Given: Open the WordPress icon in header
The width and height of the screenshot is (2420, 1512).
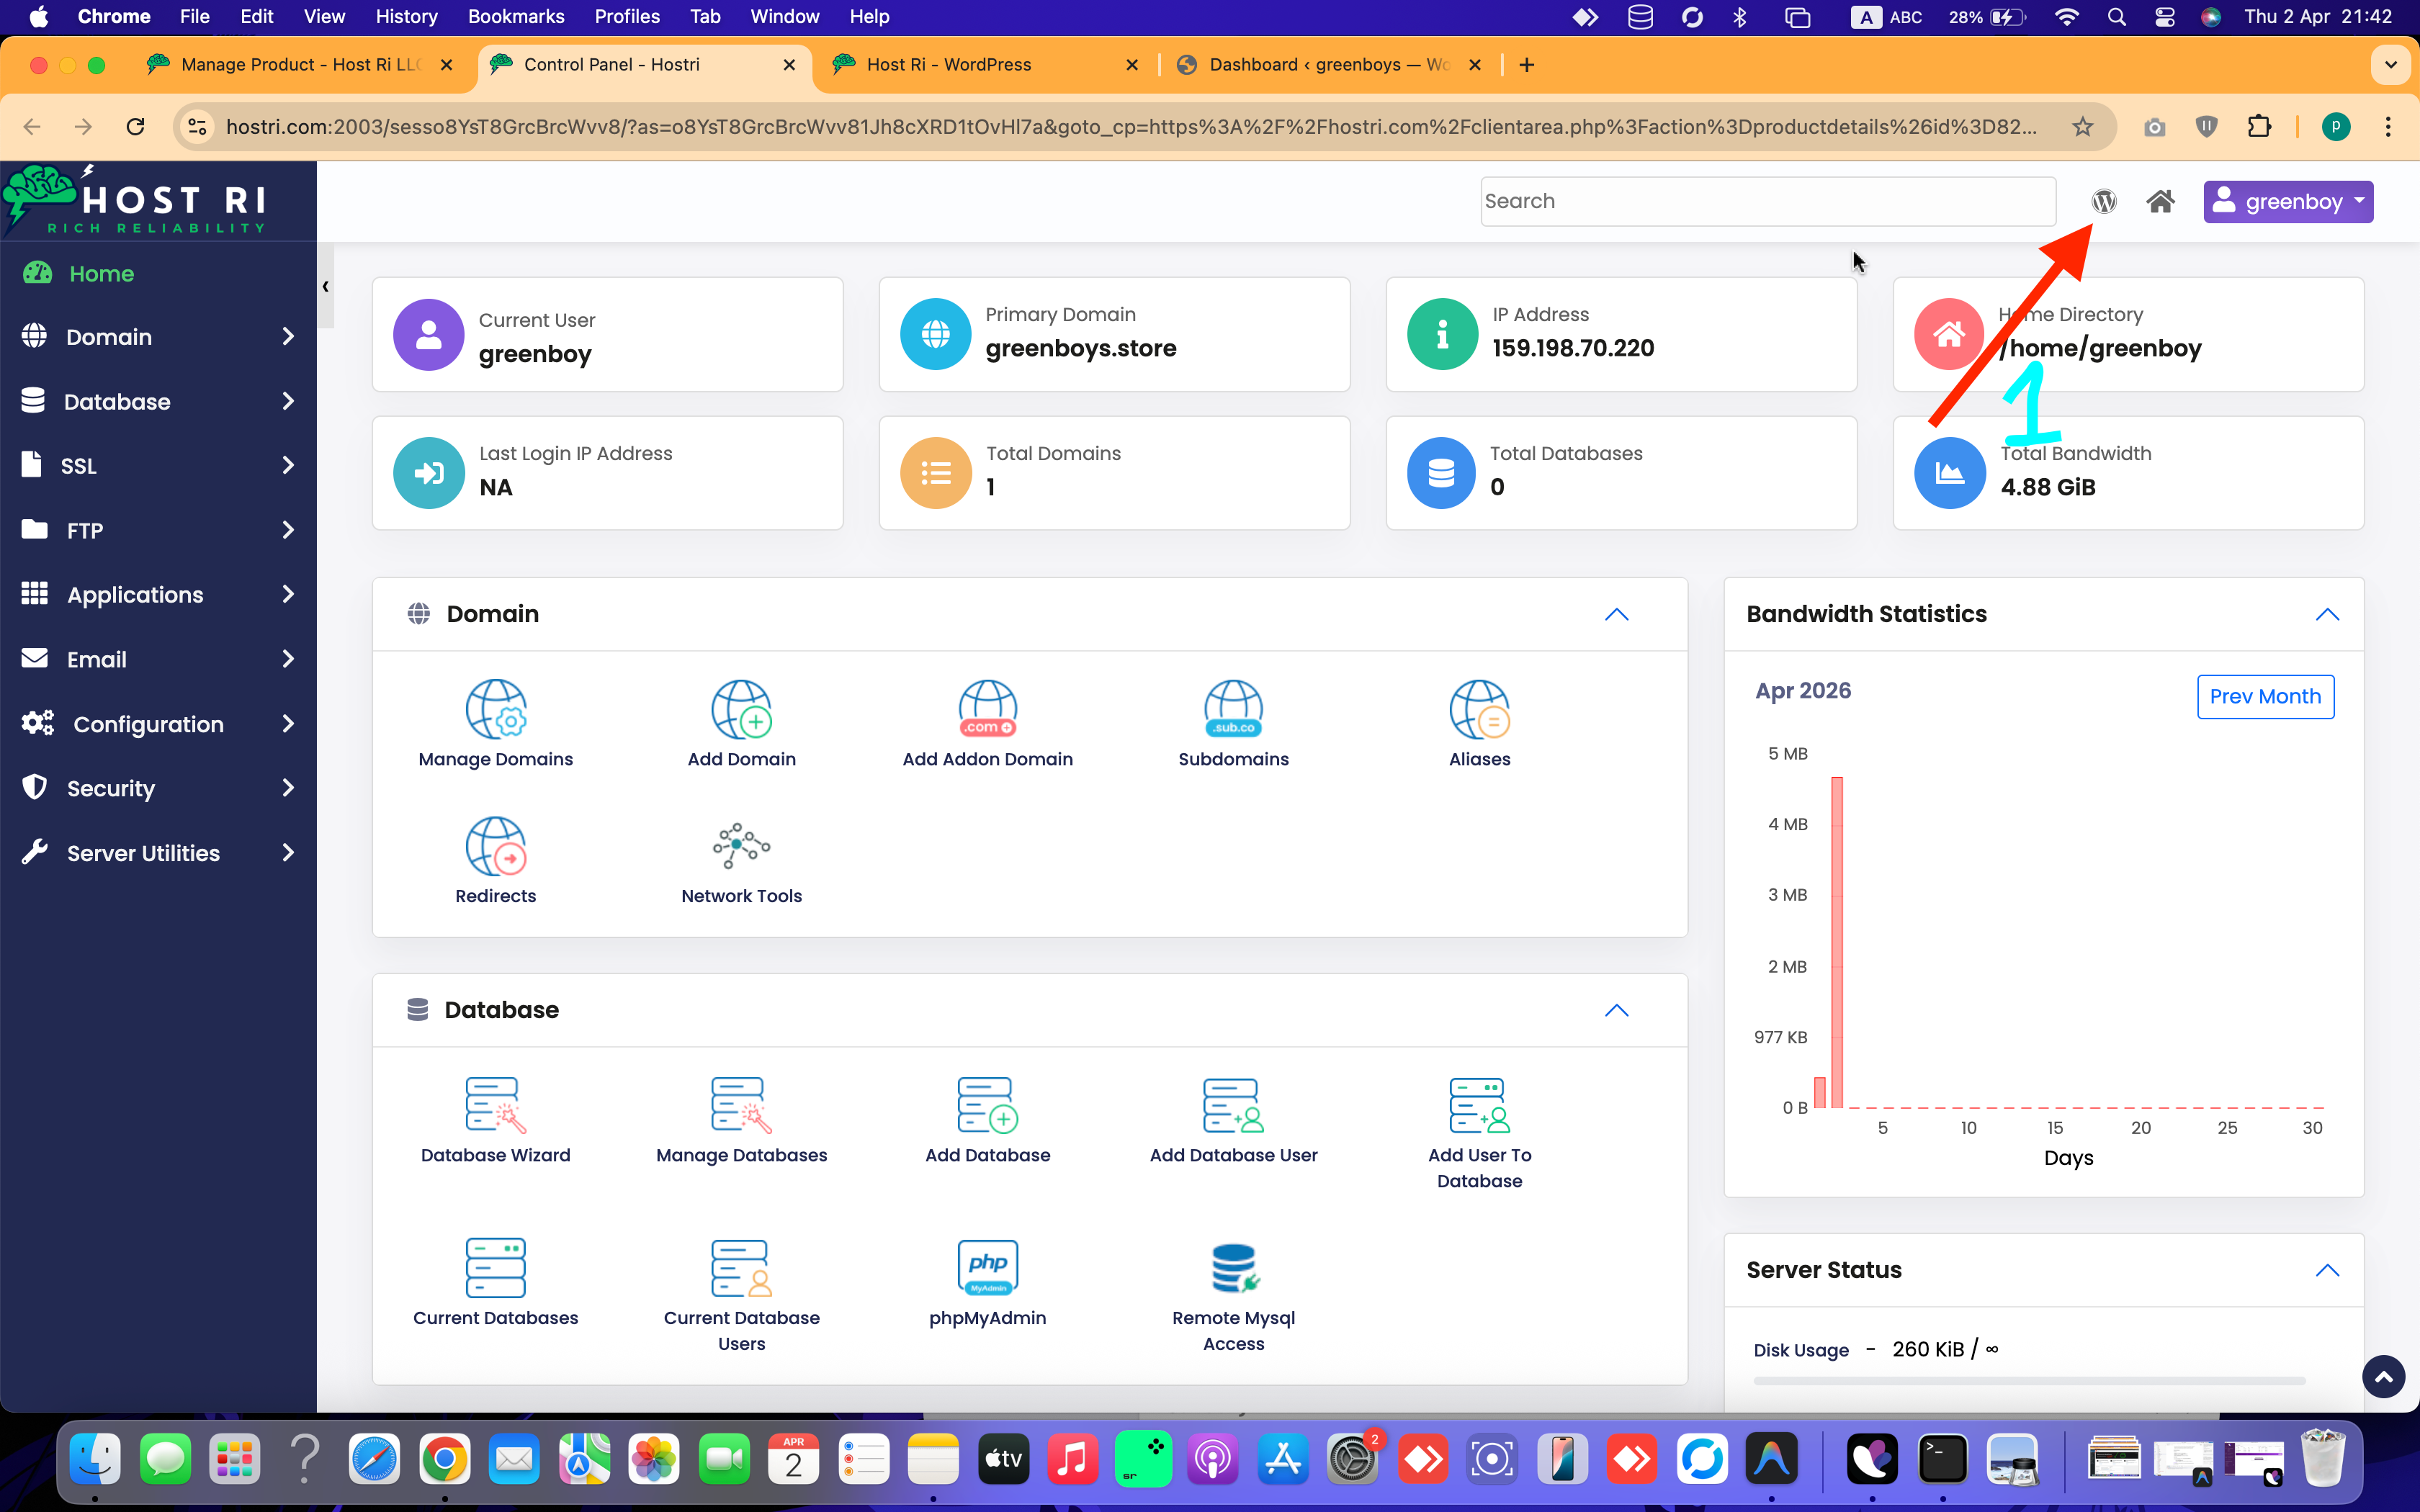Looking at the screenshot, I should [x=2103, y=201].
